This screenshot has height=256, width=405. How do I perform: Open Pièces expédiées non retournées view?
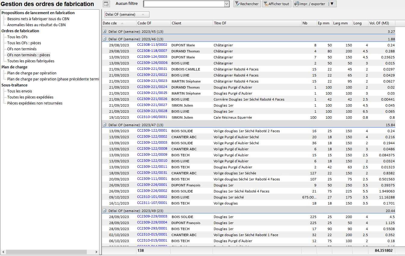[35, 103]
